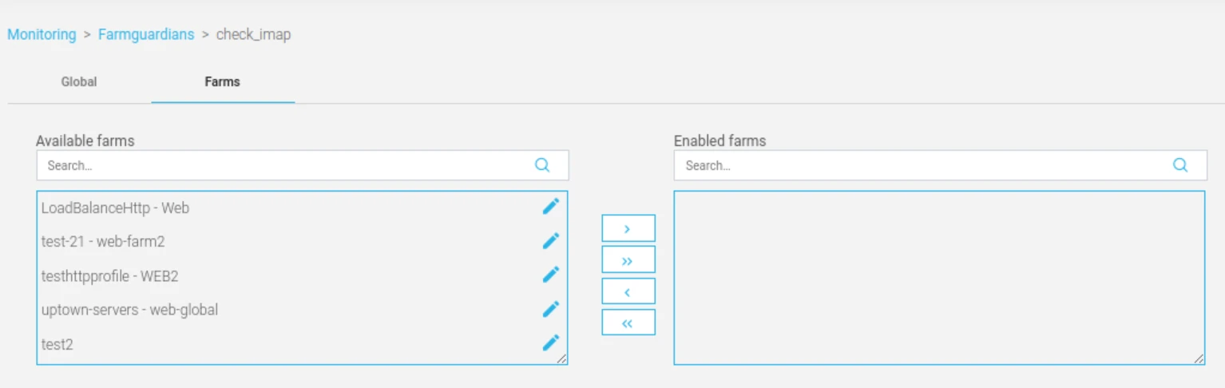Move selected farm to enabled with single arrow
This screenshot has height=388, width=1225.
tap(628, 228)
